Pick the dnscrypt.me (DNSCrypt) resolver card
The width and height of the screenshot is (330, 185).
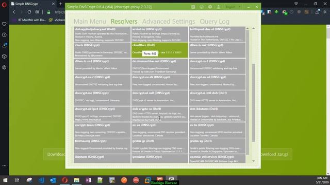(102, 98)
